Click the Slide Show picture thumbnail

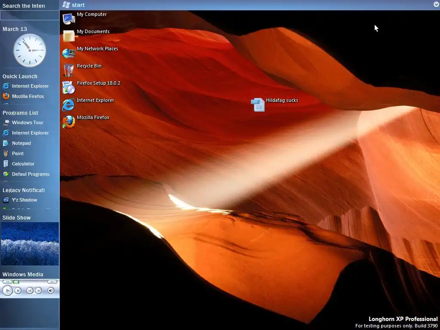[x=30, y=244]
